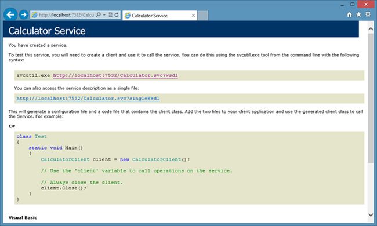Image resolution: width=377 pixels, height=226 pixels.
Task: Open Favorites with the star icon
Action: click(x=358, y=14)
